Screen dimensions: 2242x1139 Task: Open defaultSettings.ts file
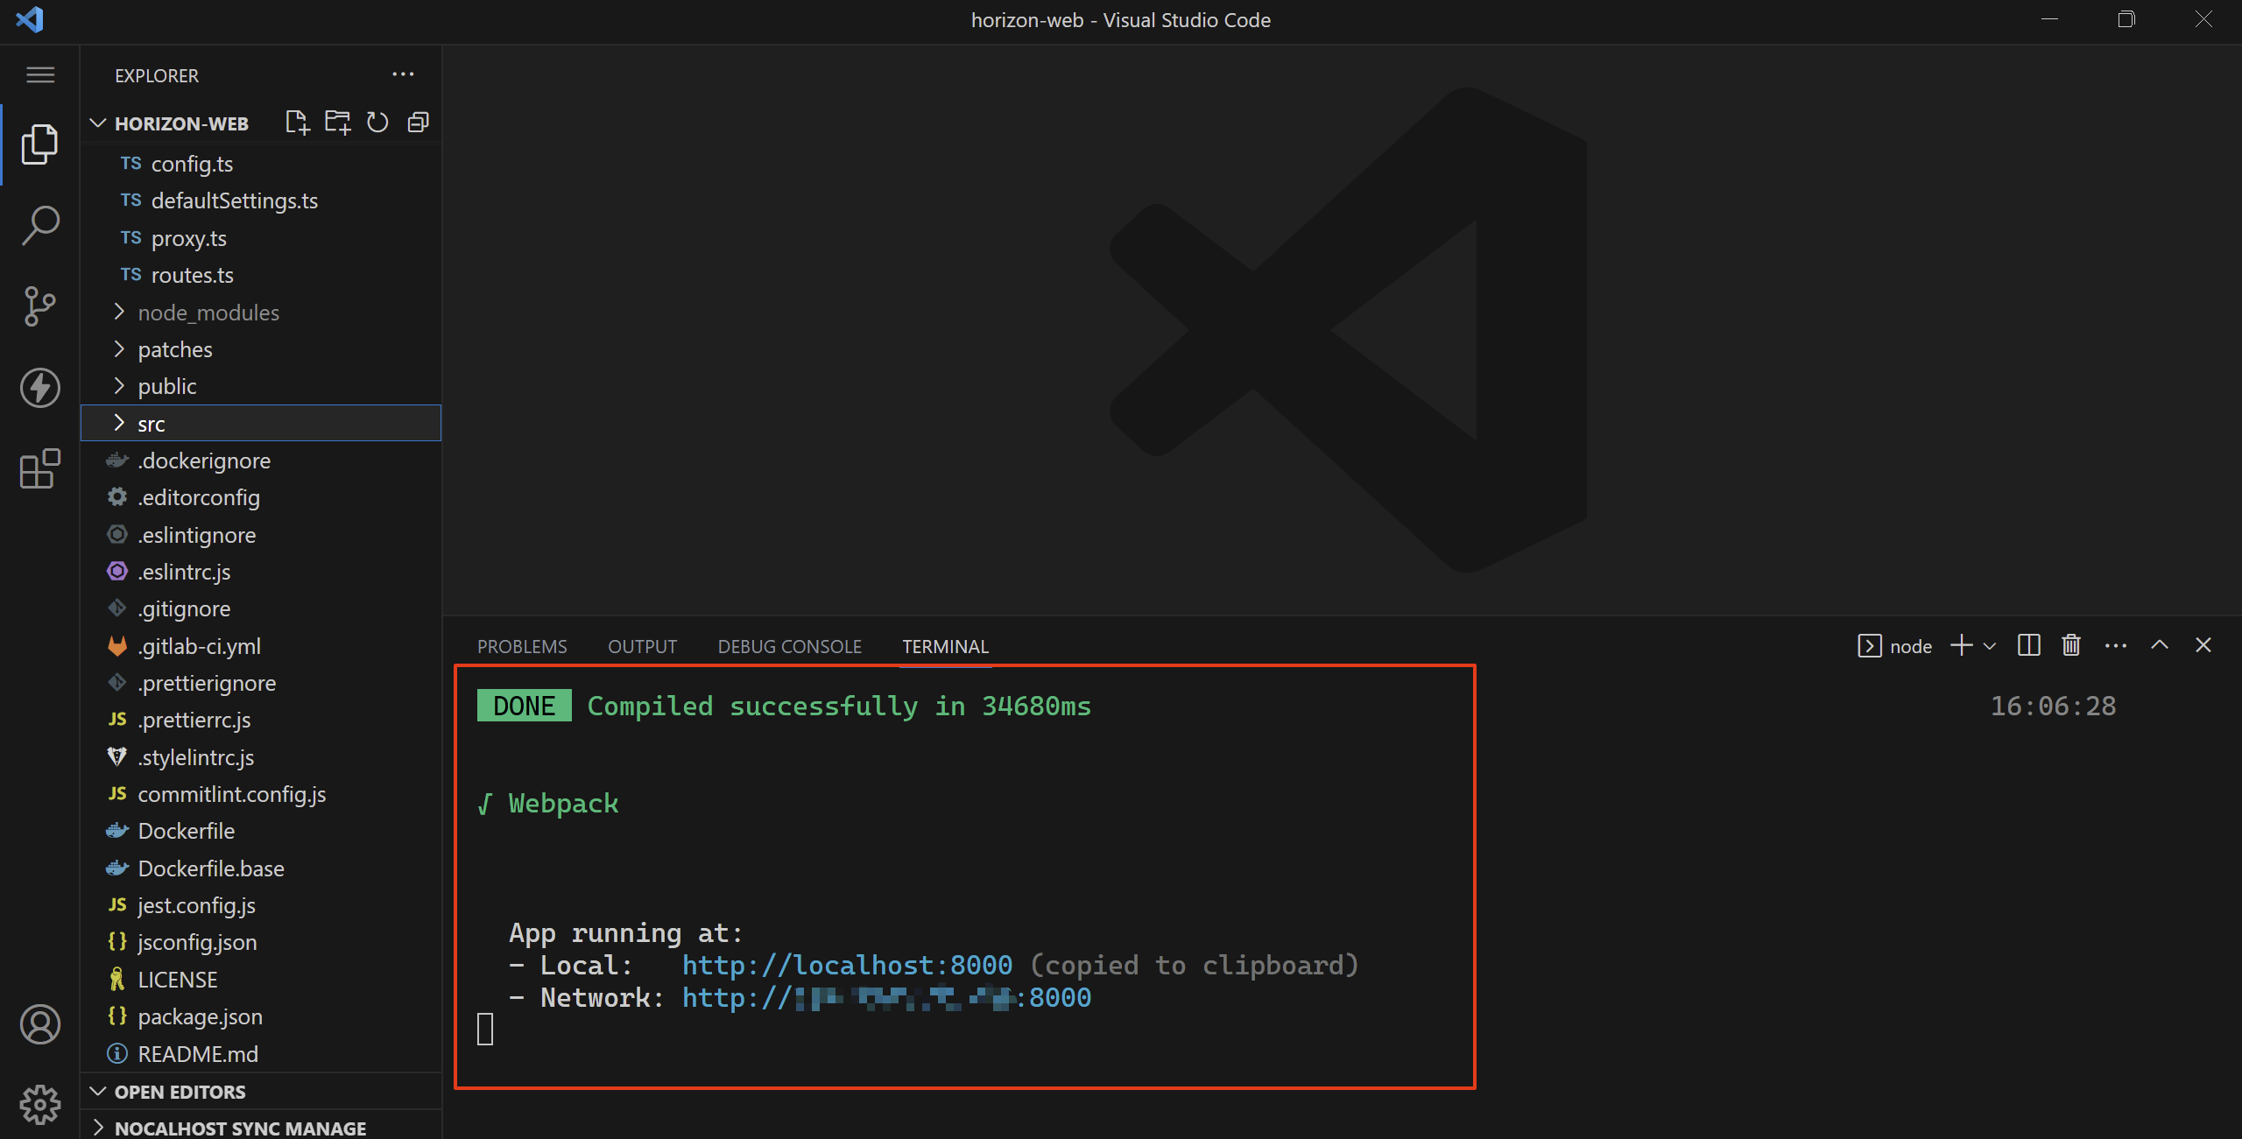(261, 200)
